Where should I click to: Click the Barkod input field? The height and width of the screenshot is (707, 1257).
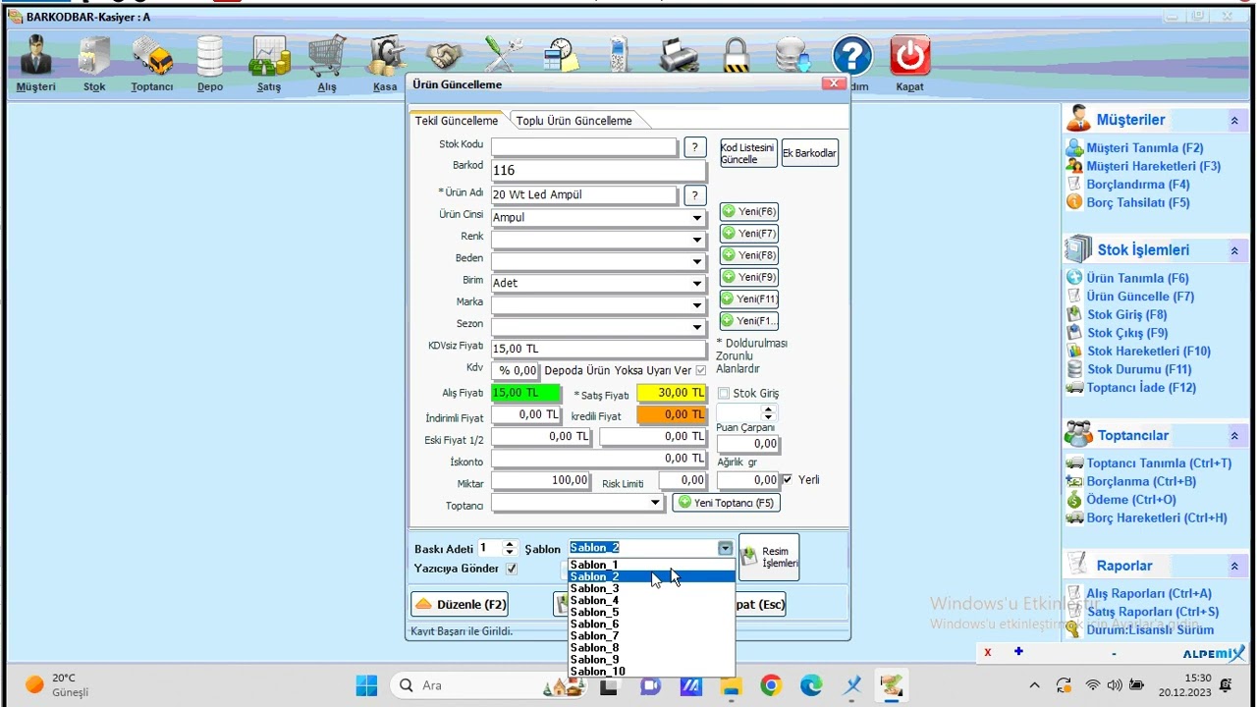[x=599, y=170]
